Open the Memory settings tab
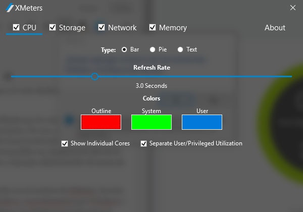Image resolution: width=303 pixels, height=212 pixels. coord(173,28)
